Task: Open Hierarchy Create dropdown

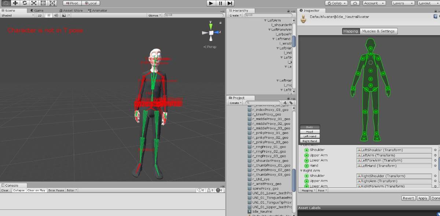Action: point(235,15)
